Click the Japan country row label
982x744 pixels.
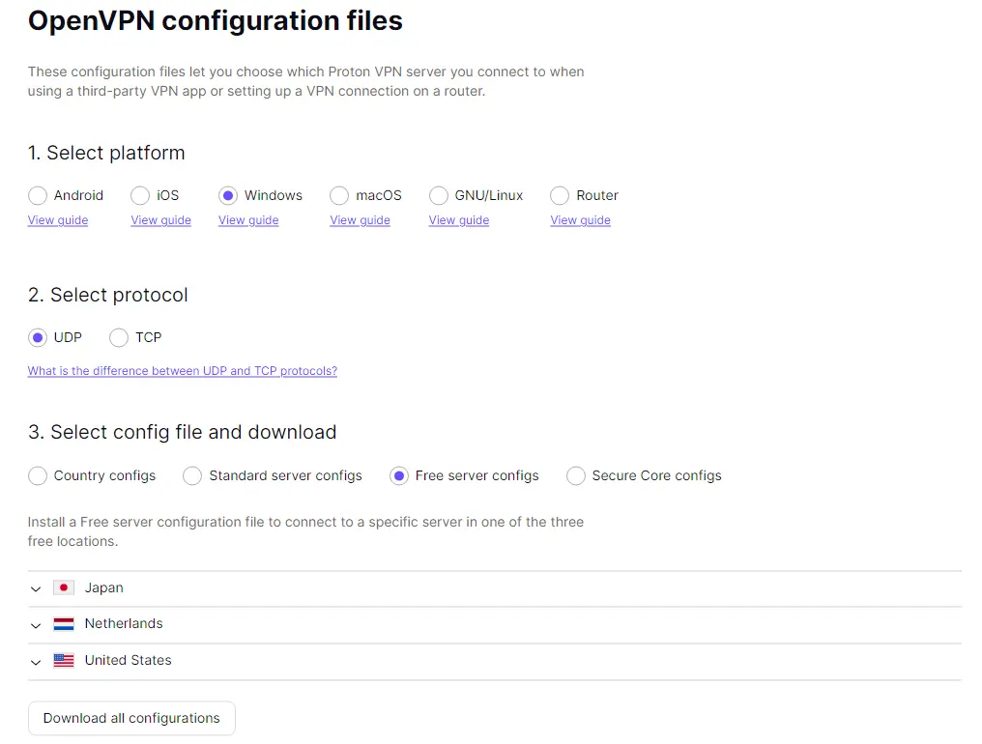pos(104,587)
